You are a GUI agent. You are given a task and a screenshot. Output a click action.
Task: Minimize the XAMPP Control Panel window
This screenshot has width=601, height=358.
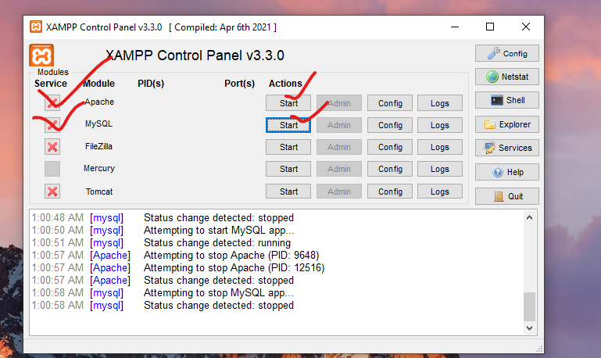455,27
